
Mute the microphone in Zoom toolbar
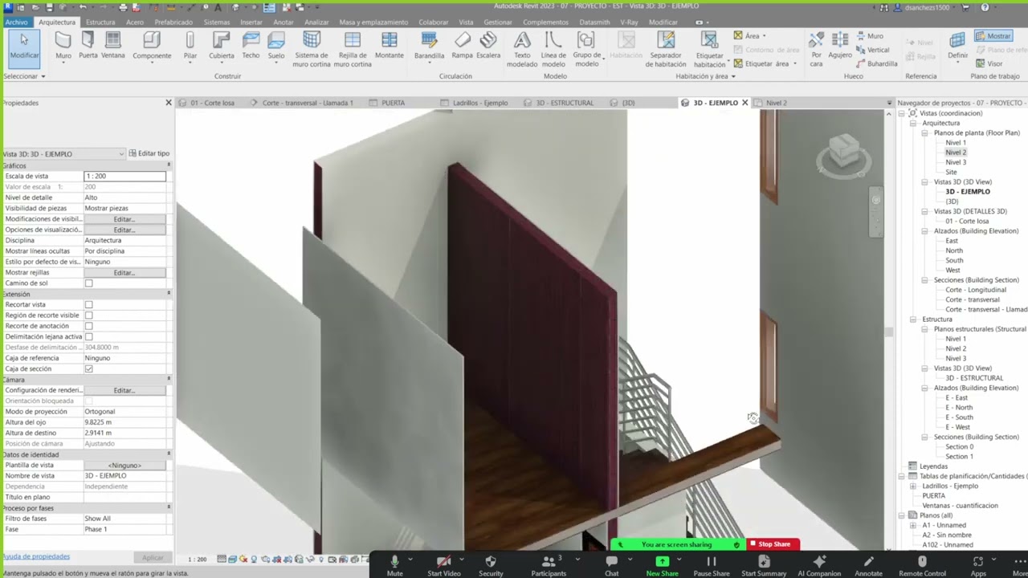tap(394, 565)
